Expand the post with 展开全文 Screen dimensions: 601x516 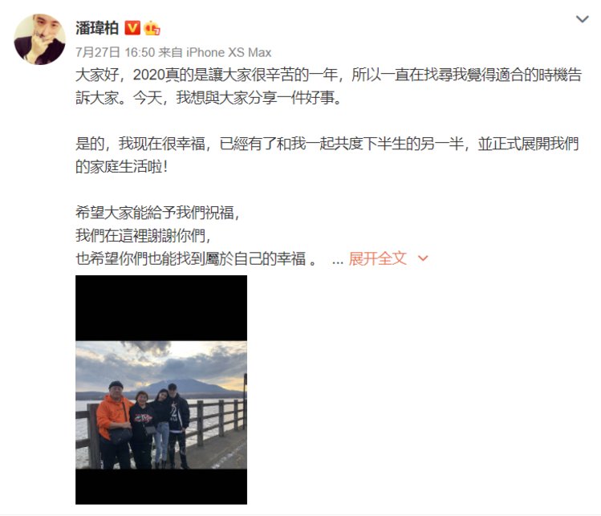[377, 258]
